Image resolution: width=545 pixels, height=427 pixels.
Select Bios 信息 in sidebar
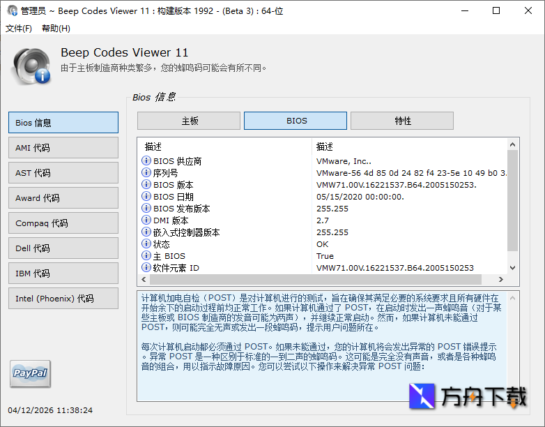point(63,123)
